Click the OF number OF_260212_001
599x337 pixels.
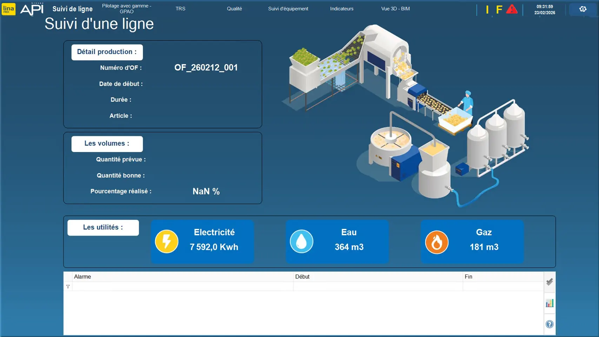tap(206, 67)
